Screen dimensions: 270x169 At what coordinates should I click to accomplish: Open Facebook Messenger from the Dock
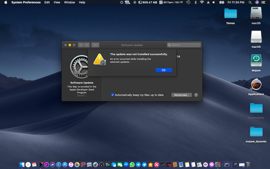point(126,165)
